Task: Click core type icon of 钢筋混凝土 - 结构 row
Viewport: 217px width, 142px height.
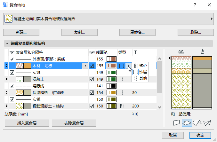Action: pyautogui.click(x=121, y=106)
